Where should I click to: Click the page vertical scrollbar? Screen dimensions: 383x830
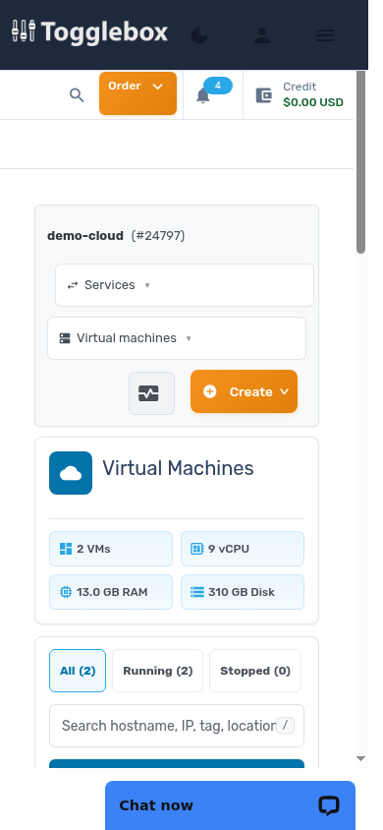click(x=360, y=162)
